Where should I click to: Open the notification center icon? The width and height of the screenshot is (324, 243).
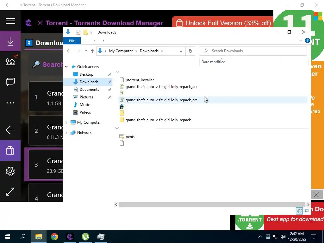[x=314, y=237]
